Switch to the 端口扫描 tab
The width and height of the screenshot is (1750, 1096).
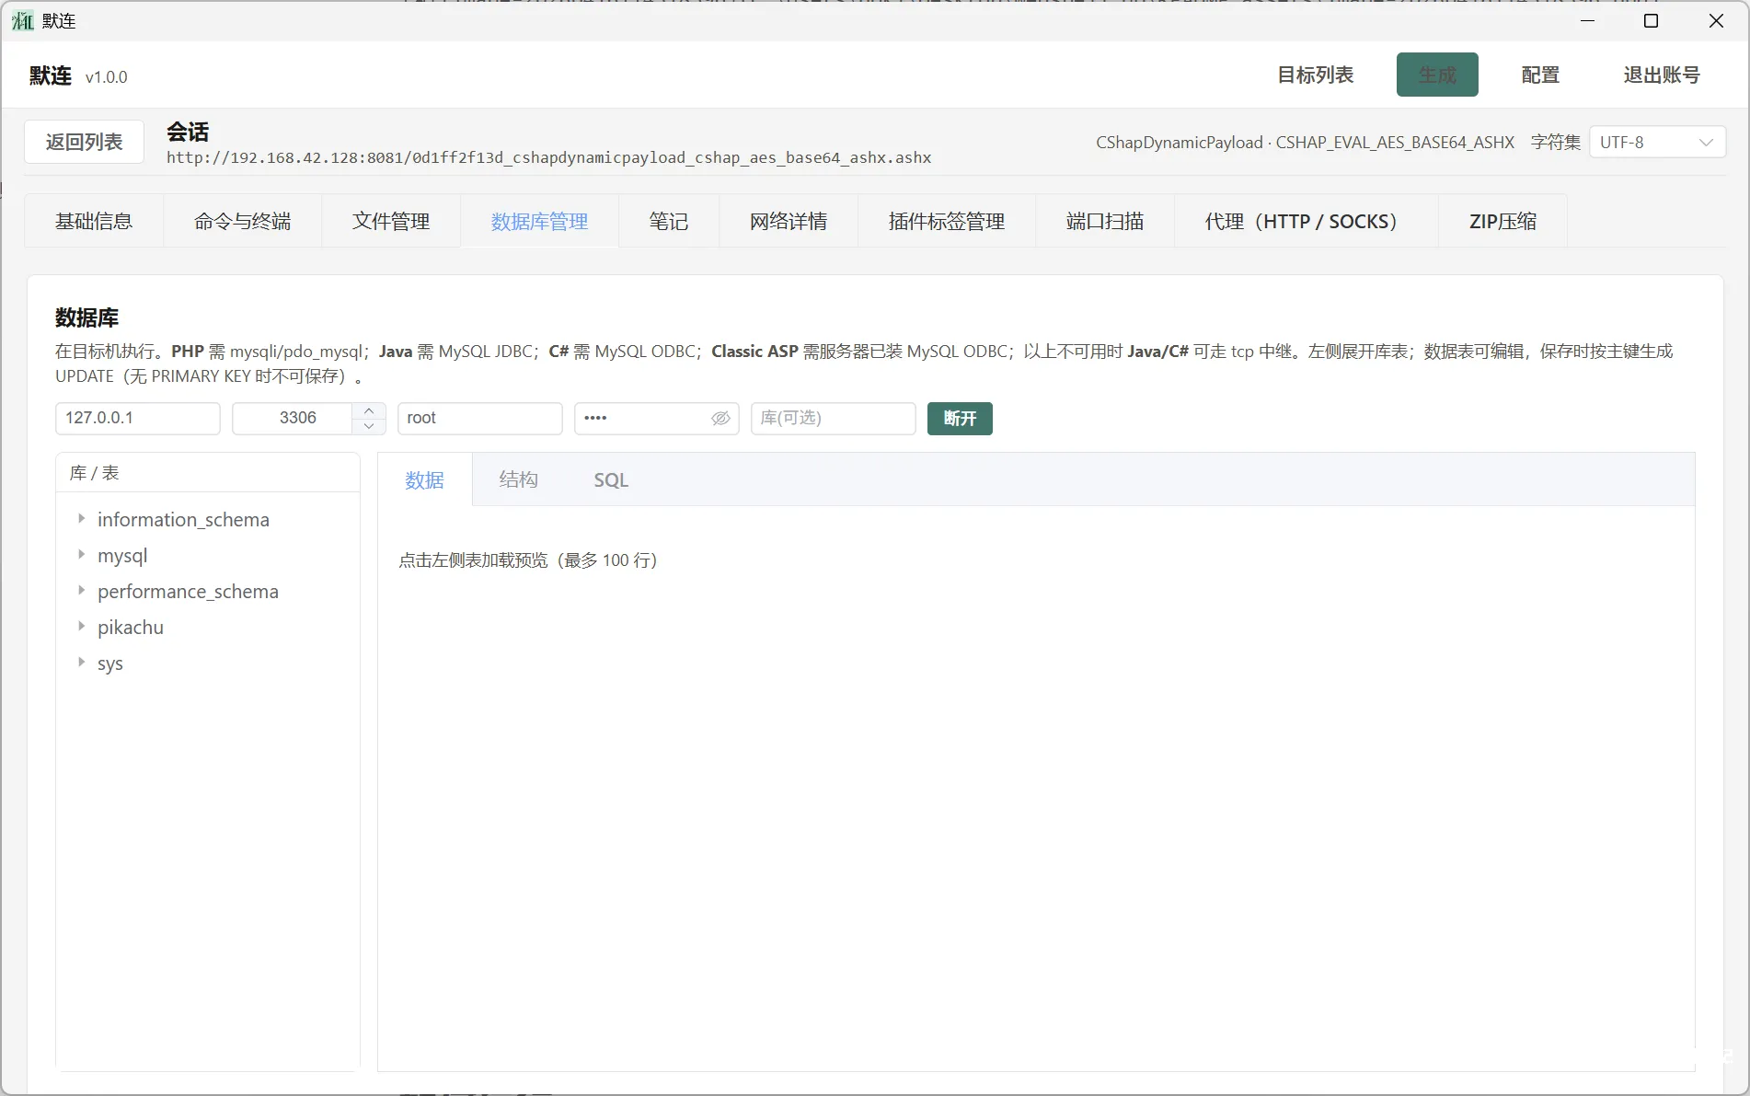[1104, 221]
